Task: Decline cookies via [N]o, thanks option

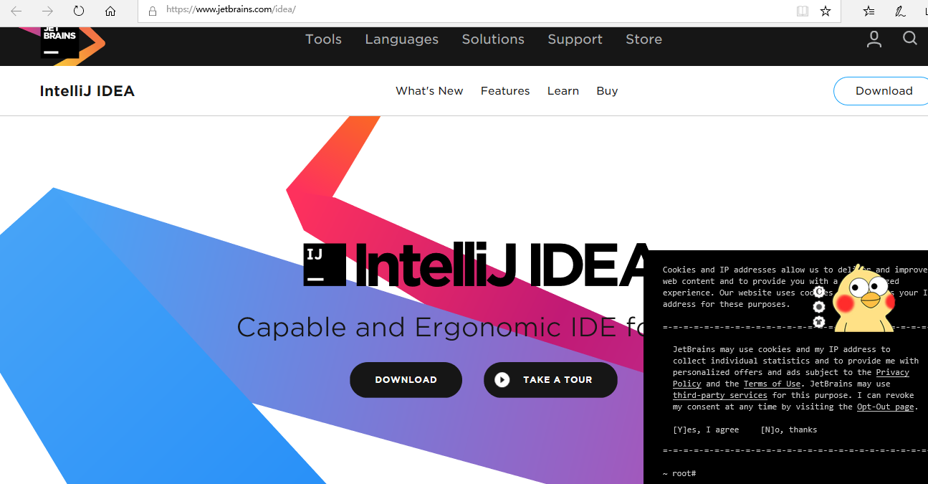Action: click(x=788, y=430)
